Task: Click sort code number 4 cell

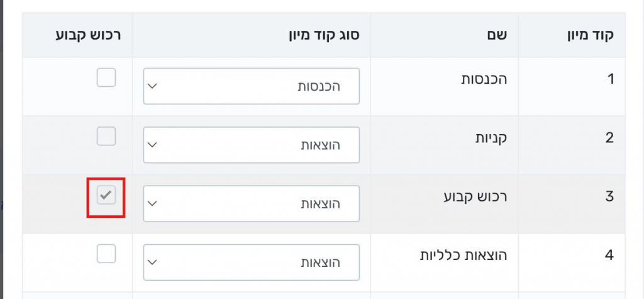Action: coord(609,254)
